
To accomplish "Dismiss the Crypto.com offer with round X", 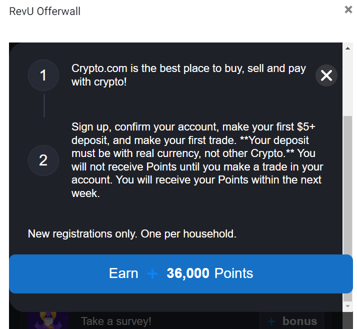I will [x=326, y=75].
